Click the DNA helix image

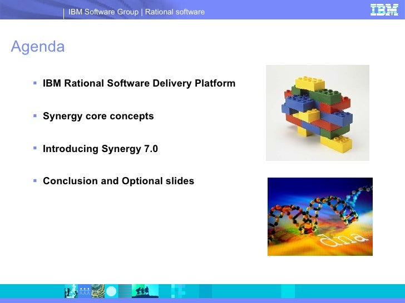320,216
